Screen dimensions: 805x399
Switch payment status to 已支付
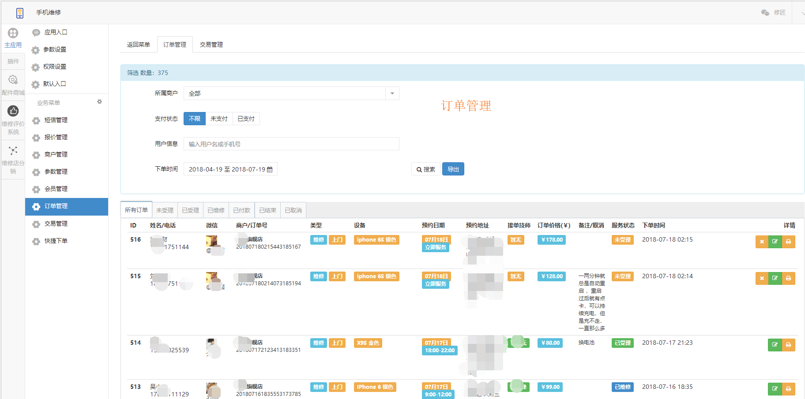[x=246, y=118]
